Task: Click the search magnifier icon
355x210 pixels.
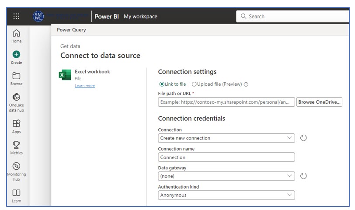Action: pyautogui.click(x=244, y=16)
